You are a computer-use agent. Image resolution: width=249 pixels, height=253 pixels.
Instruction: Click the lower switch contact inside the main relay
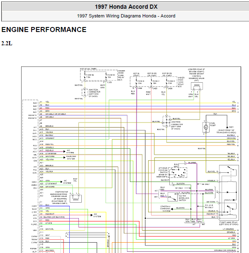[230, 207]
